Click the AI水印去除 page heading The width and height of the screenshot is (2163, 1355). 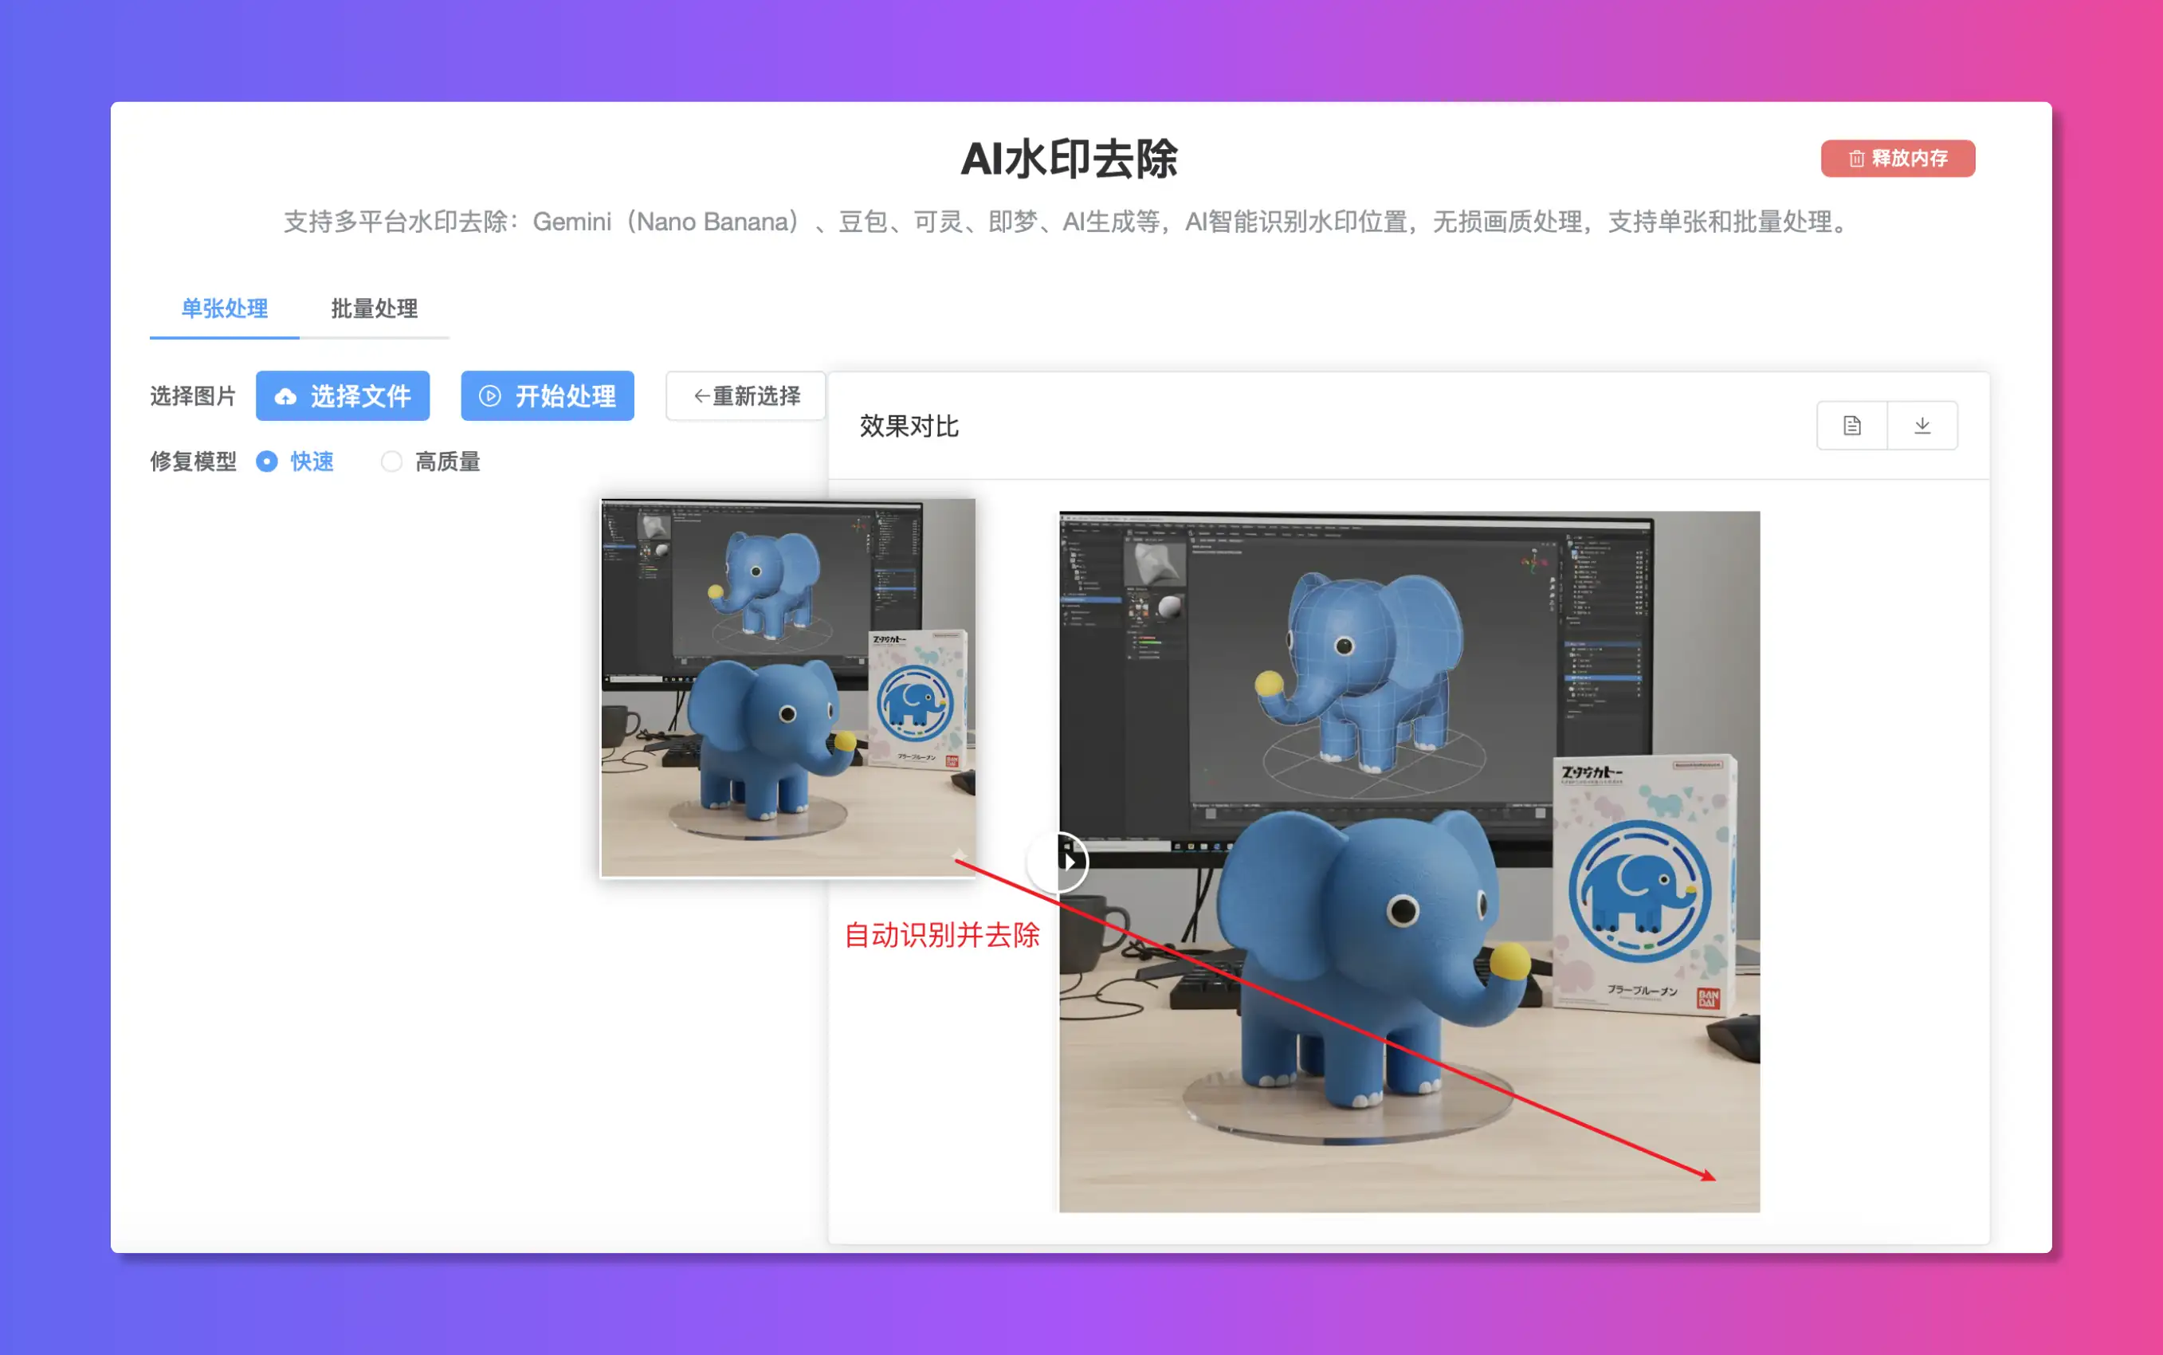[1068, 159]
